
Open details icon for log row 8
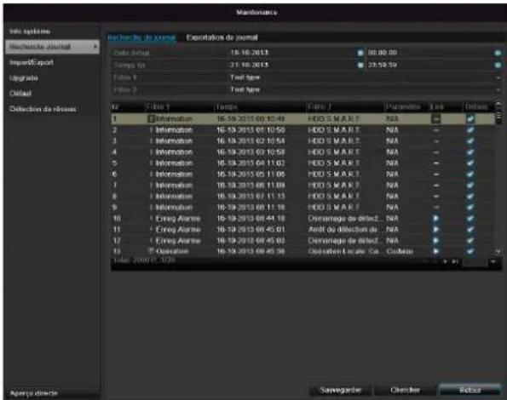tap(470, 197)
